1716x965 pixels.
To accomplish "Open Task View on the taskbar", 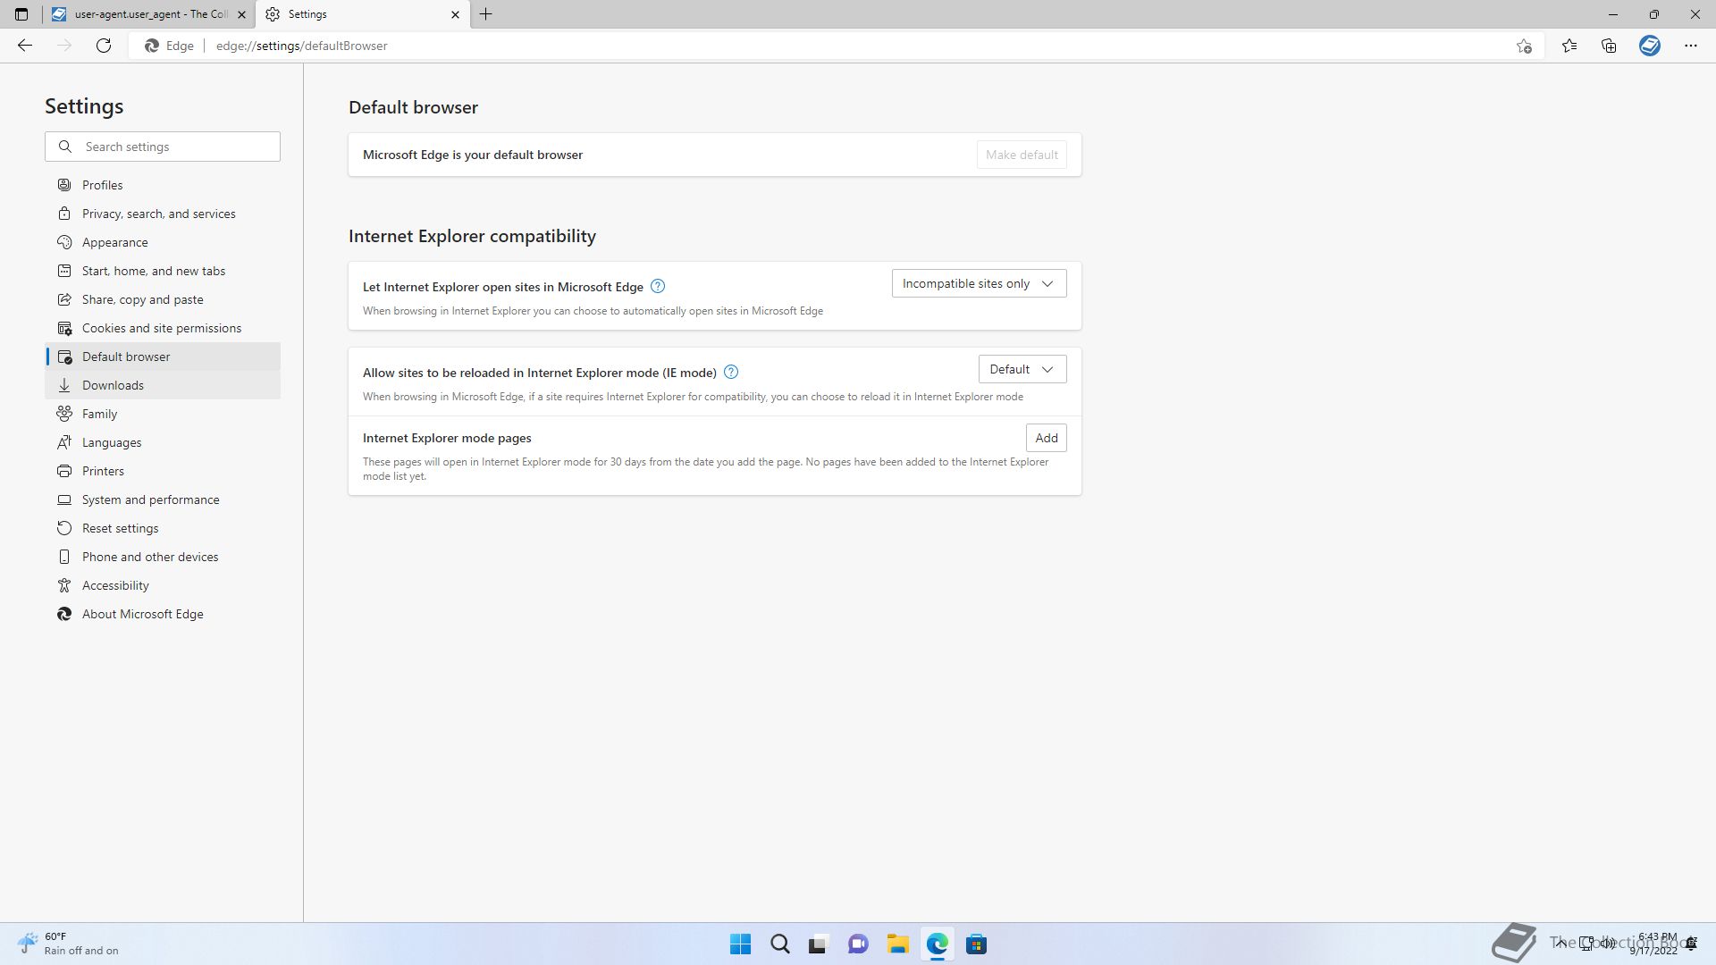I will tap(818, 944).
